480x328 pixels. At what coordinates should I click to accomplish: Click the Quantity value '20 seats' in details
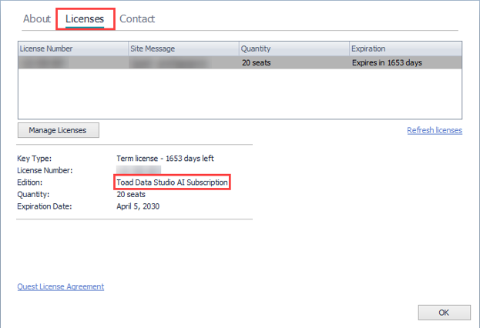(x=131, y=195)
